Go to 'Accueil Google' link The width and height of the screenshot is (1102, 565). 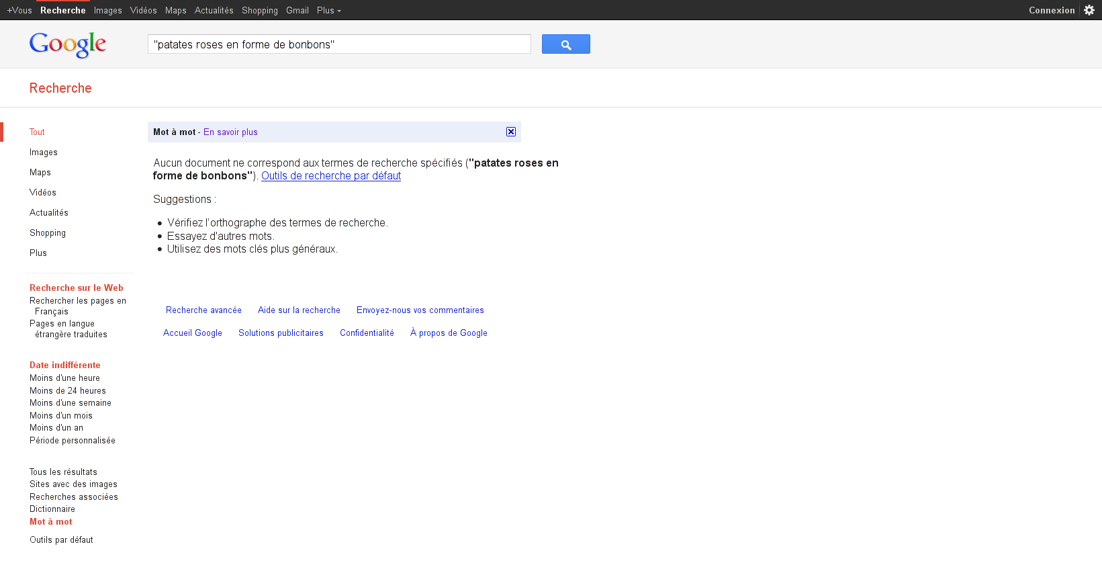193,333
